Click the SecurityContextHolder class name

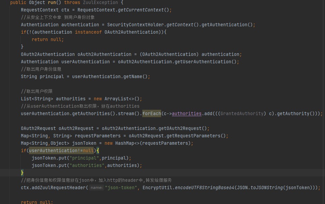[x=135, y=25]
